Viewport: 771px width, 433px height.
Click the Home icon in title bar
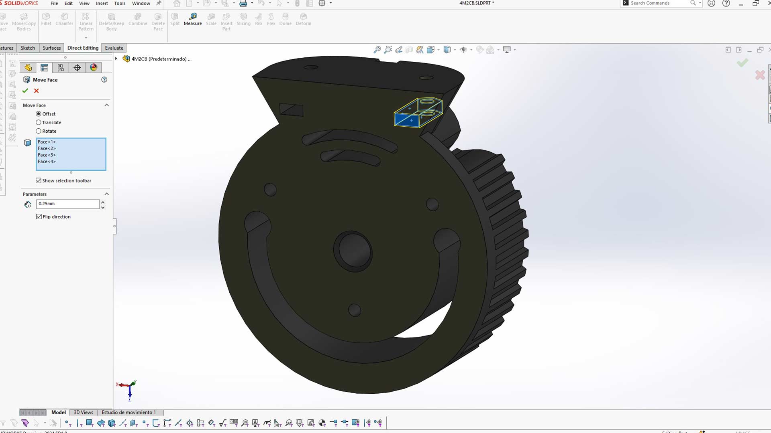177,3
